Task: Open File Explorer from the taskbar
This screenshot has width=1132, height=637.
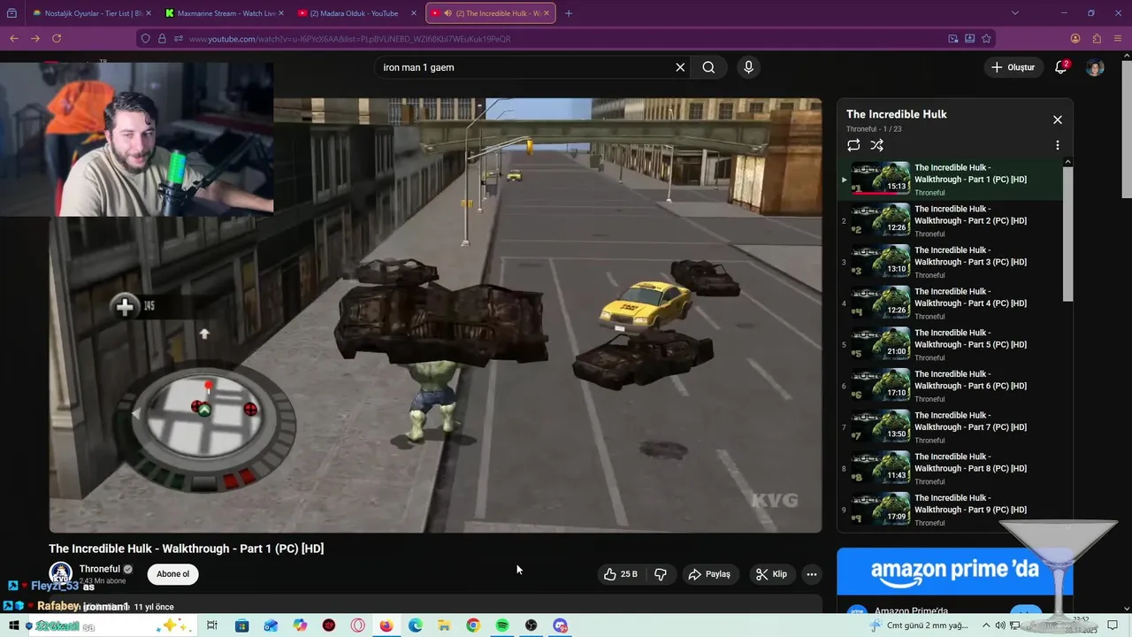Action: (444, 625)
